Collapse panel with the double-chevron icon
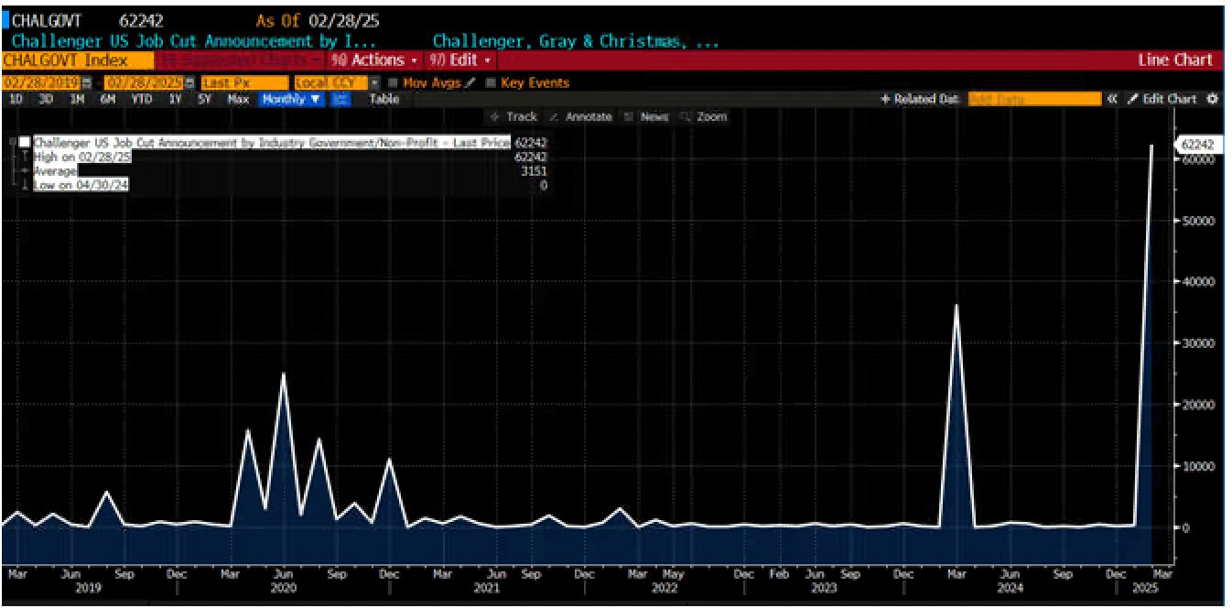 [1112, 99]
